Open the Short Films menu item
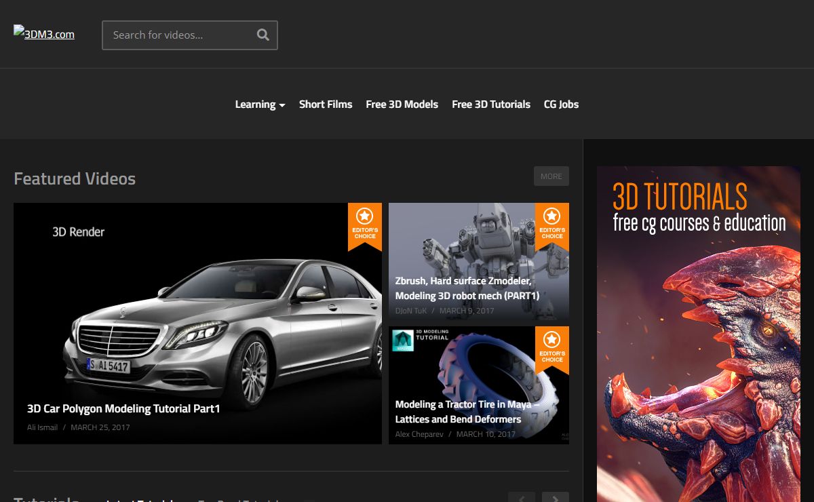This screenshot has width=814, height=502. (326, 104)
